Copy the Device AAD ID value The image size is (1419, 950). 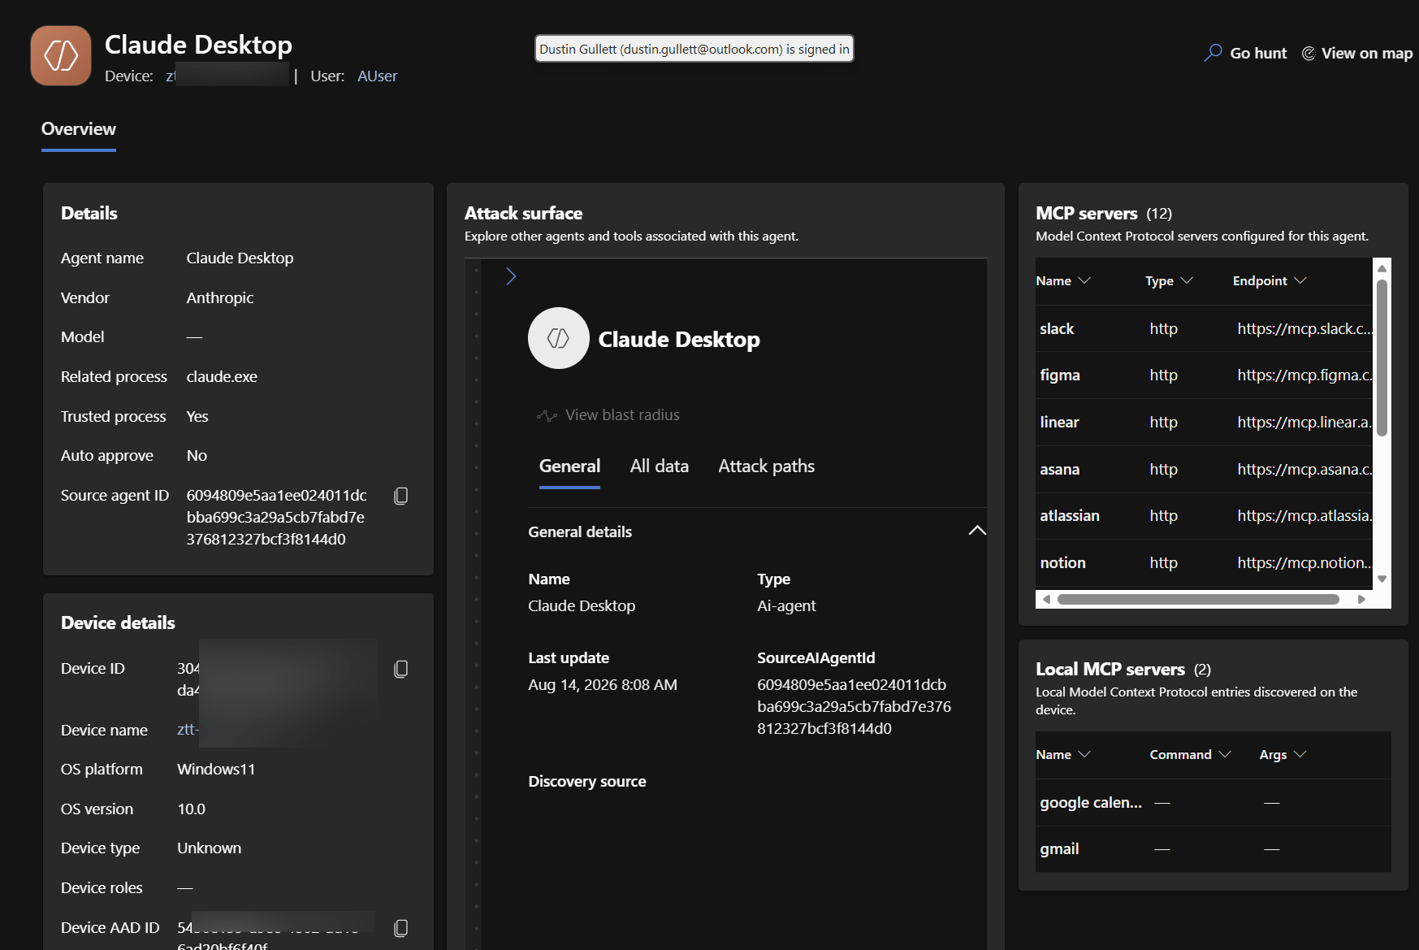click(x=400, y=928)
